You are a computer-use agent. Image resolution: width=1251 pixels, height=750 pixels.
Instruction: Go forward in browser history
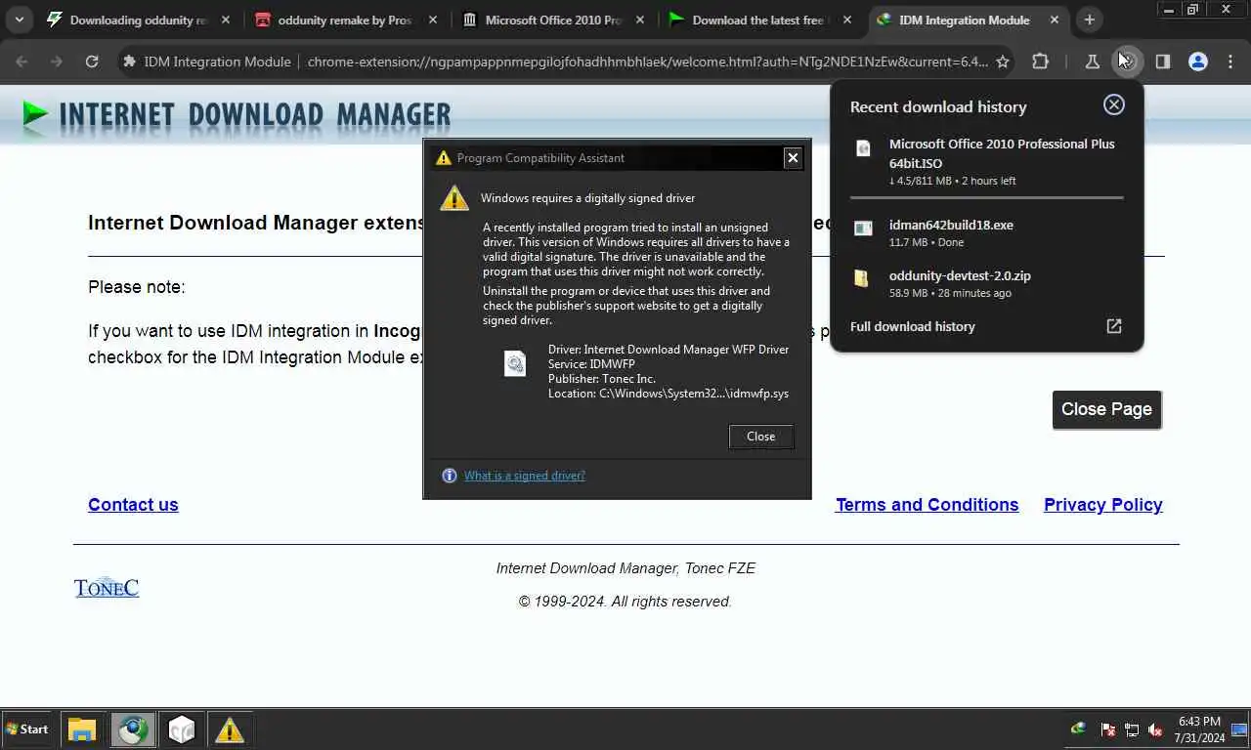[57, 62]
